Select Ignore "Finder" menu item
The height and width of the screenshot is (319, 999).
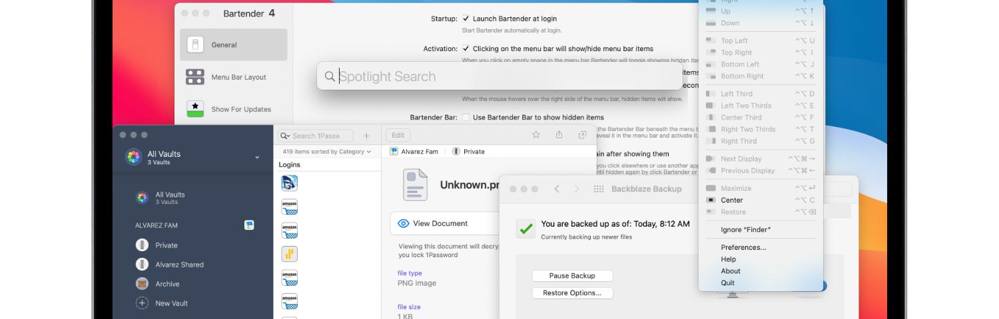pyautogui.click(x=761, y=230)
